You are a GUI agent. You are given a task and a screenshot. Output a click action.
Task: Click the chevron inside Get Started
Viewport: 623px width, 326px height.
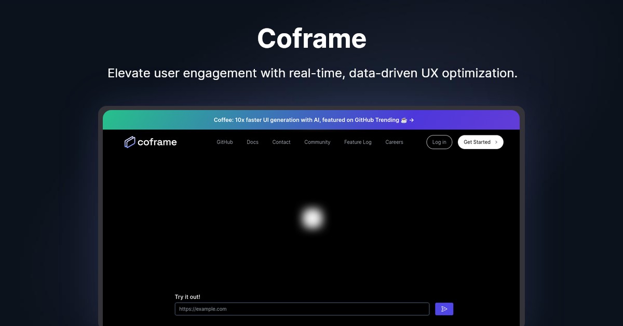tap(496, 142)
